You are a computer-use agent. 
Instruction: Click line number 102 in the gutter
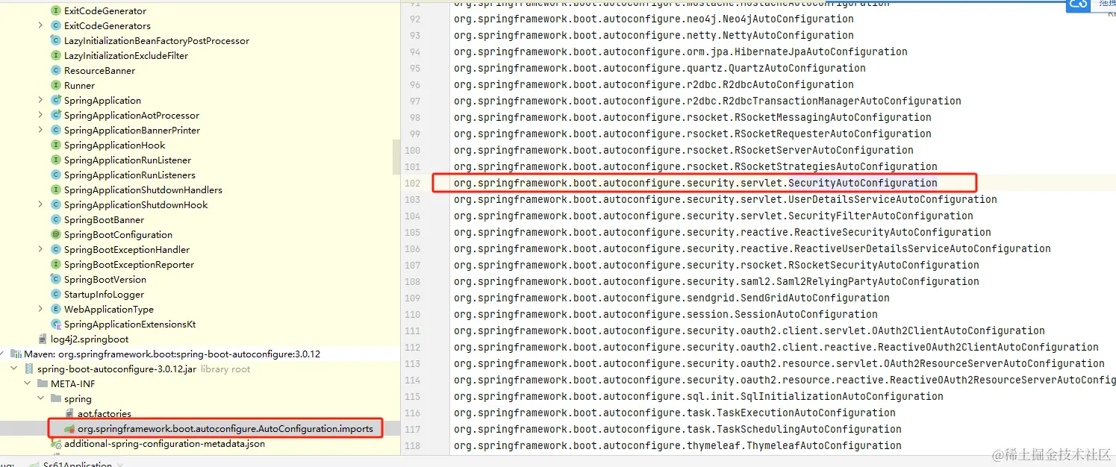click(412, 183)
